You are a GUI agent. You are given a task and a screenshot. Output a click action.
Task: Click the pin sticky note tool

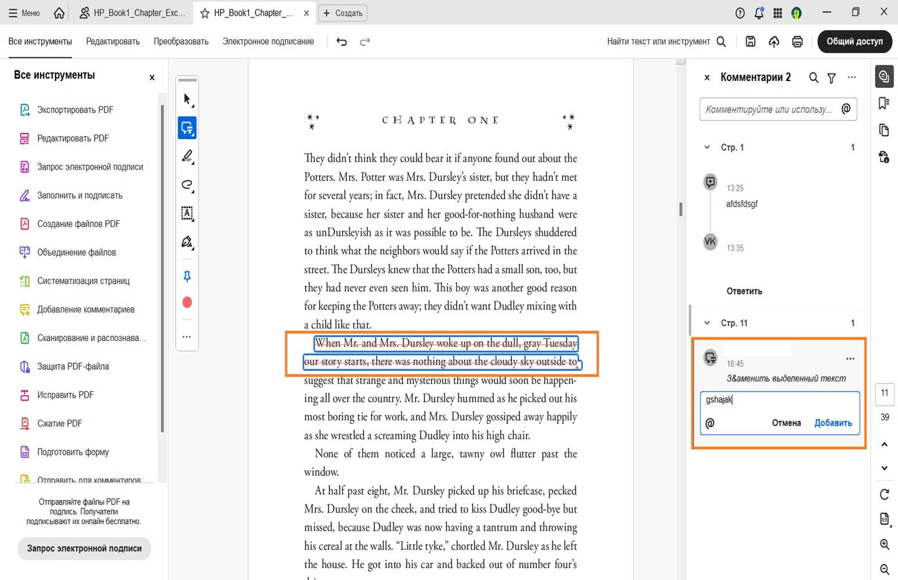pos(186,276)
